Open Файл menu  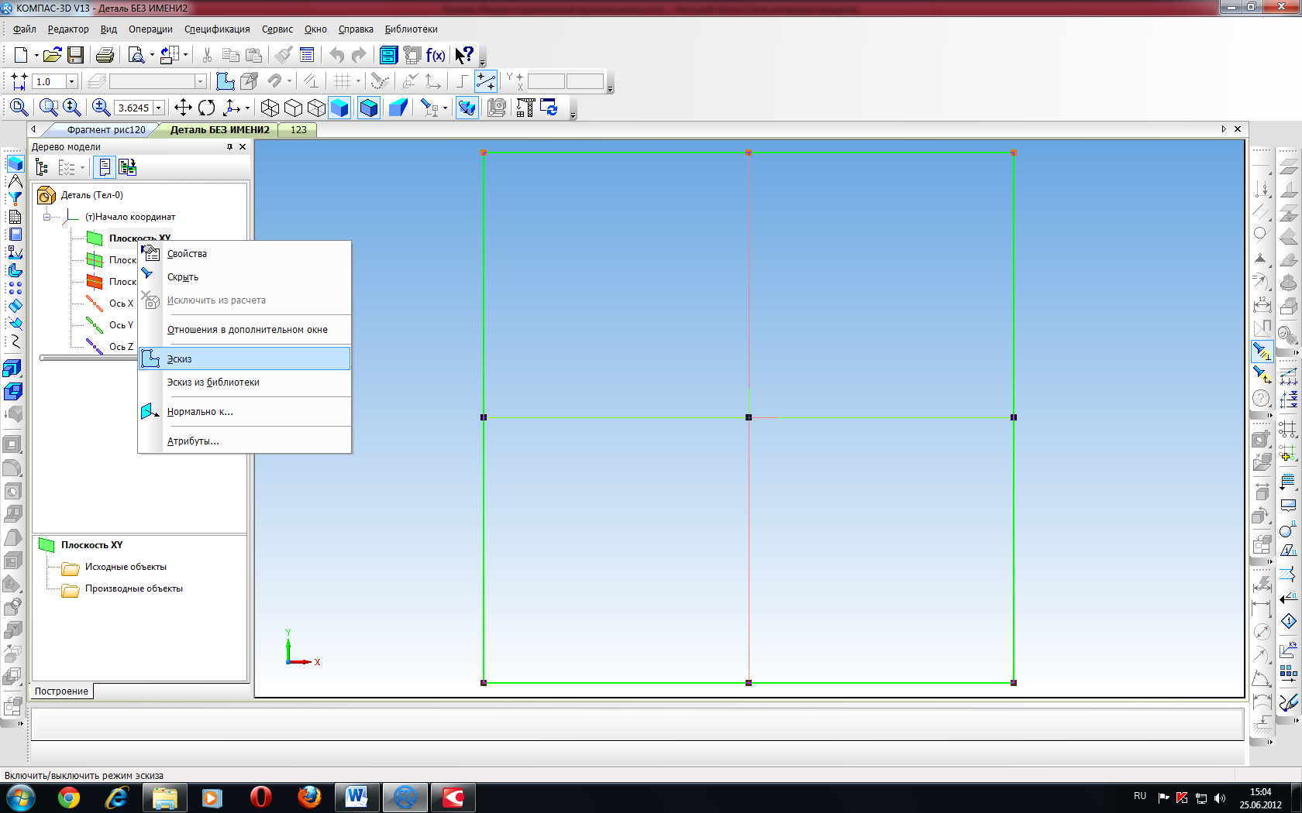click(x=25, y=29)
